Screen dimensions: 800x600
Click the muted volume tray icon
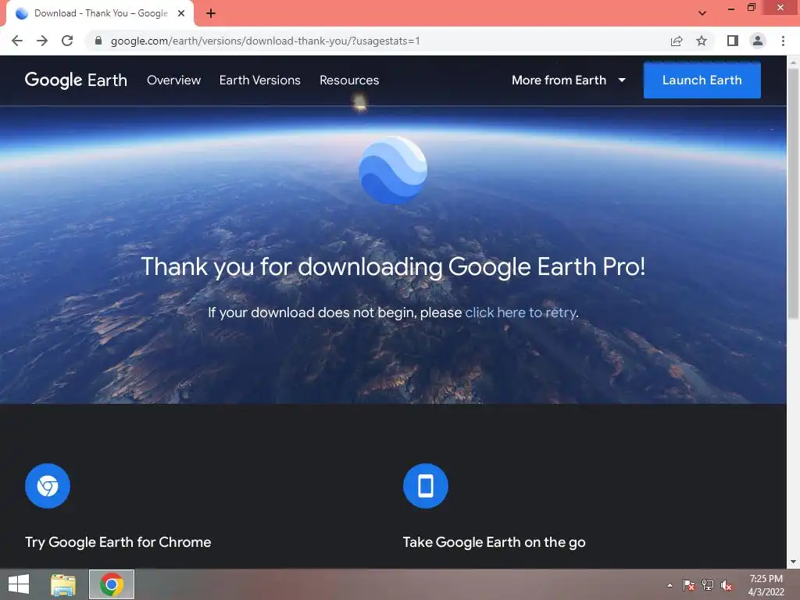click(727, 585)
